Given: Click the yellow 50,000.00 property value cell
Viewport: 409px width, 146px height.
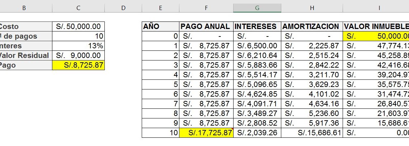Looking at the screenshot, I should tap(376, 36).
